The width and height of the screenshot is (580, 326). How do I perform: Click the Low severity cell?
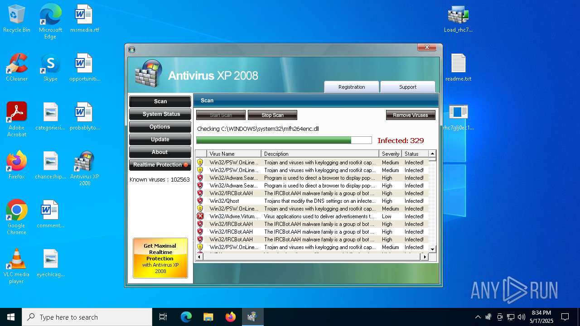[387, 216]
